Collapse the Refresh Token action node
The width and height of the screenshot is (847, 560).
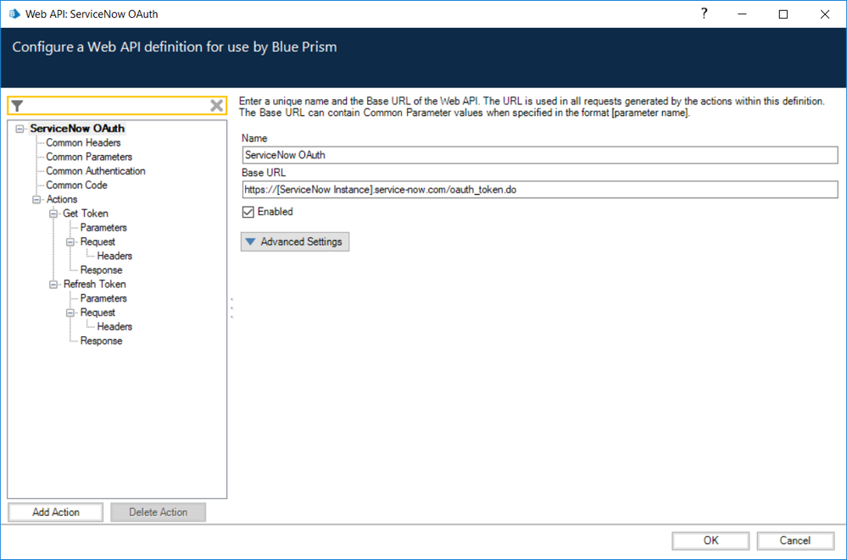coord(53,285)
